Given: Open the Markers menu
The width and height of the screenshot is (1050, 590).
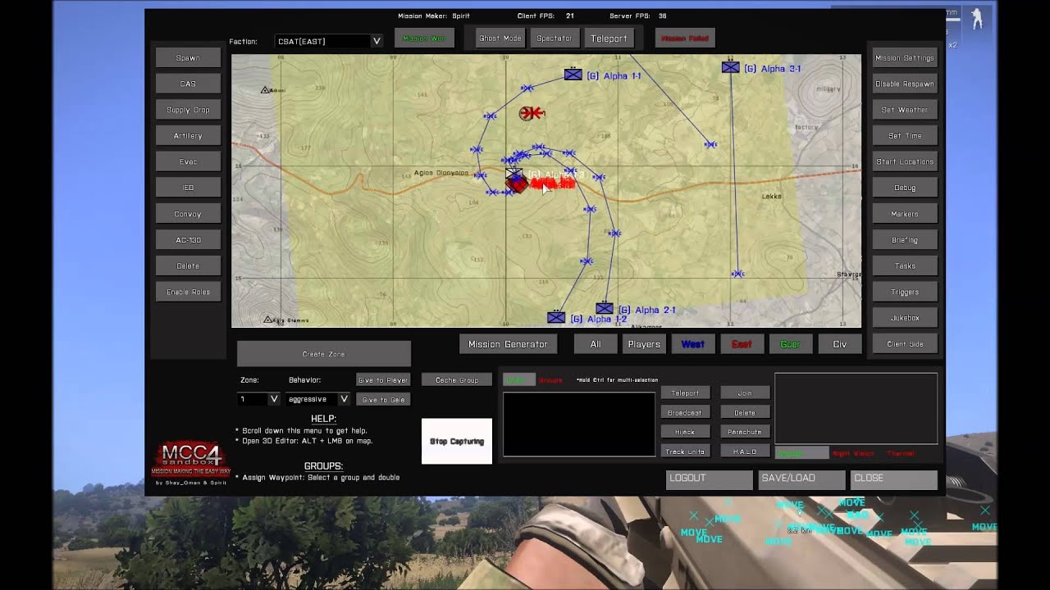Looking at the screenshot, I should 905,214.
